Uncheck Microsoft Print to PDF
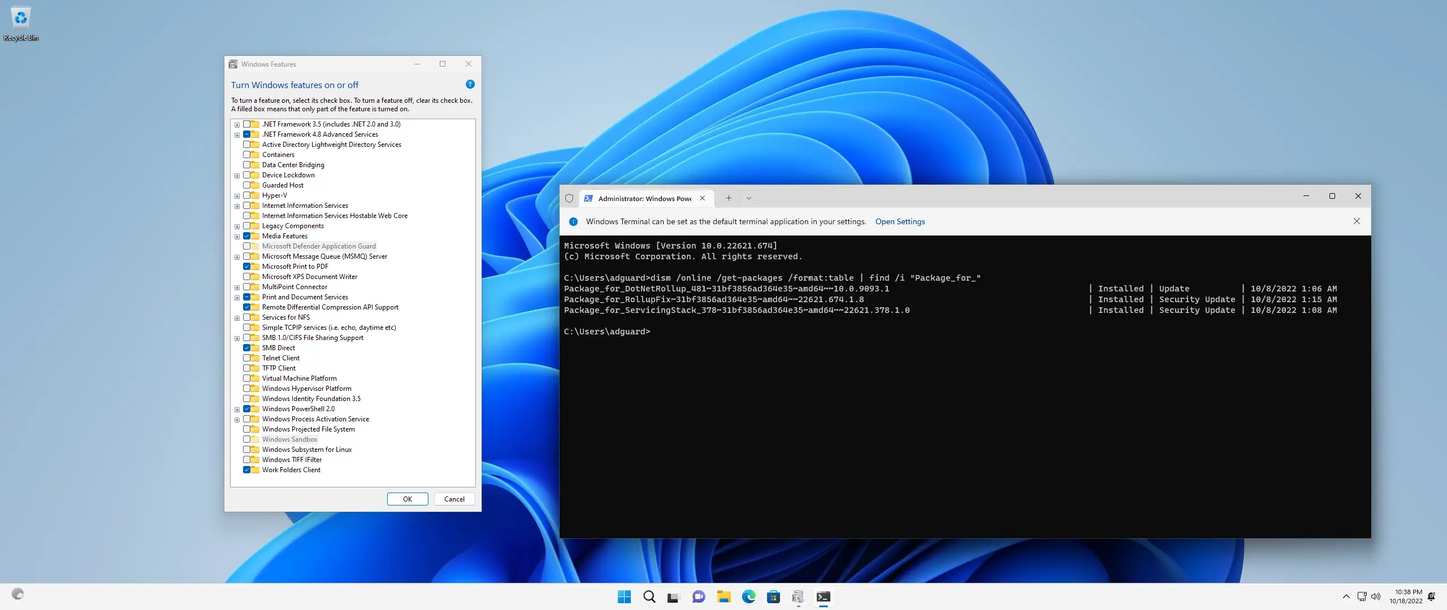 247,267
